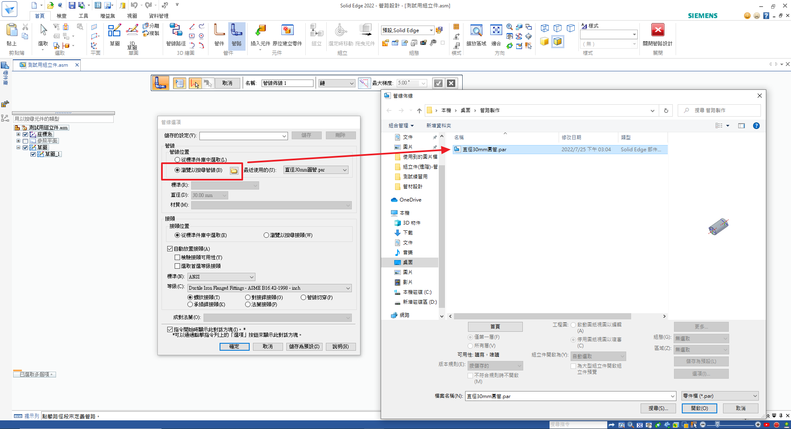This screenshot has height=429, width=791.
Task: Open the 檢查 ribbon tab
Action: (61, 16)
